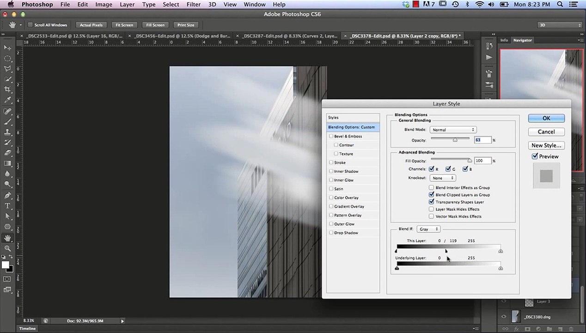Select the Shape tool
The width and height of the screenshot is (586, 333).
(8, 227)
